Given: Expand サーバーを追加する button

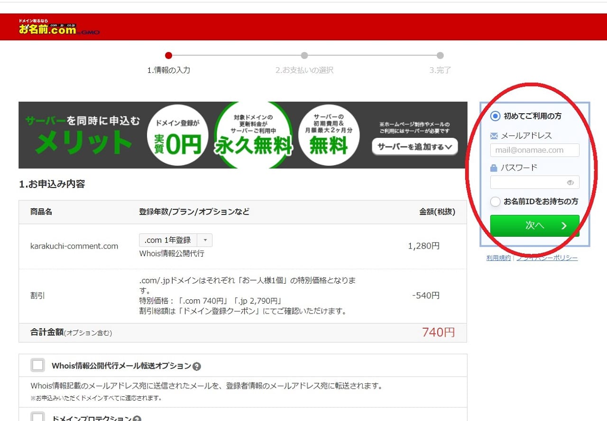Looking at the screenshot, I should point(415,147).
